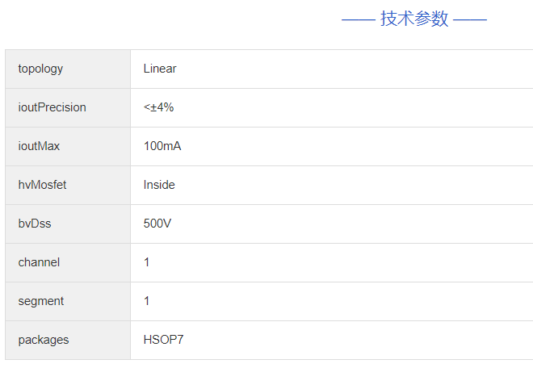Select the ioutMax parameter label
The height and width of the screenshot is (368, 533).
pyautogui.click(x=39, y=146)
